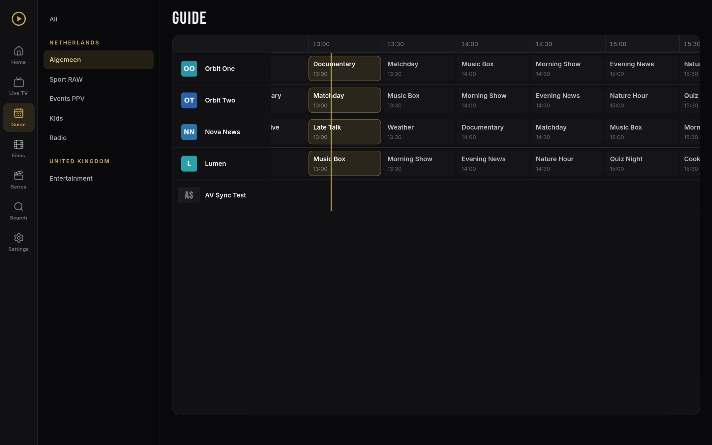Select the Guide sidebar icon
Screen dimensions: 712x445
(x=18, y=117)
